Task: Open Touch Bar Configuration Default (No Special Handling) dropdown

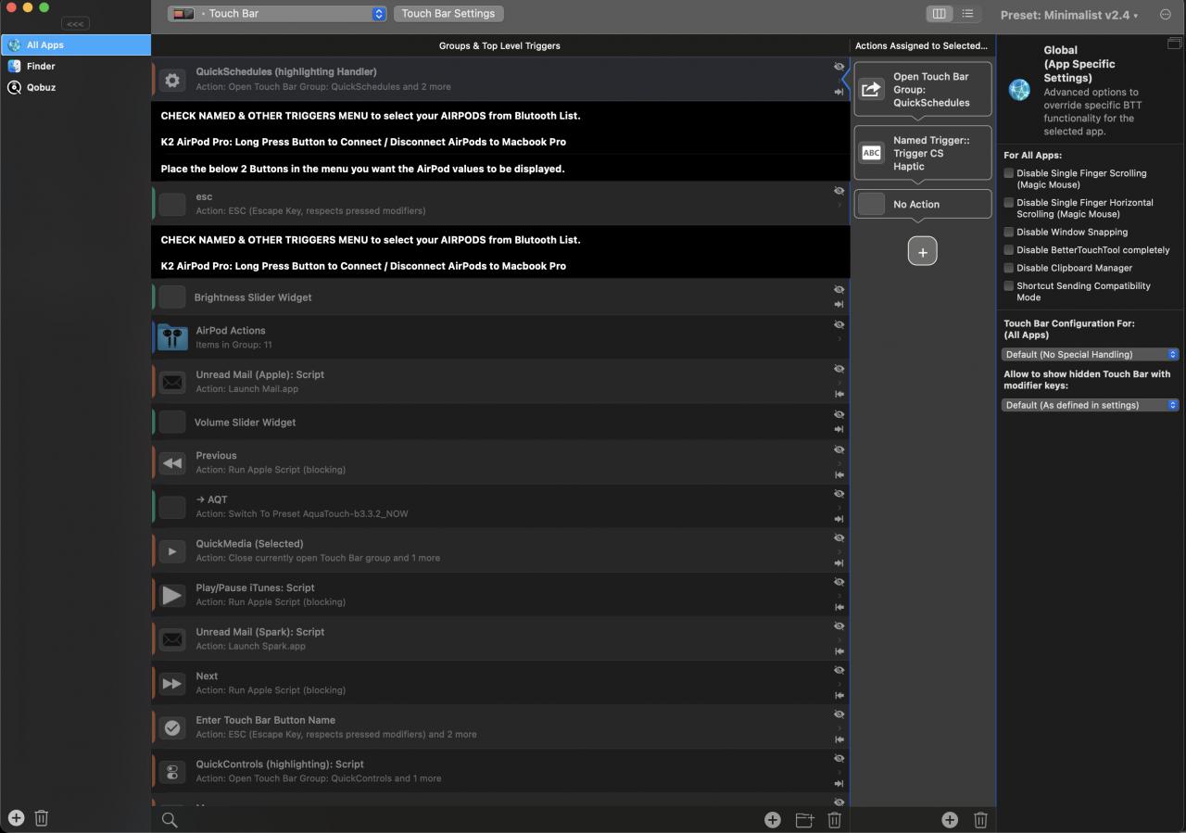Action: click(x=1090, y=354)
